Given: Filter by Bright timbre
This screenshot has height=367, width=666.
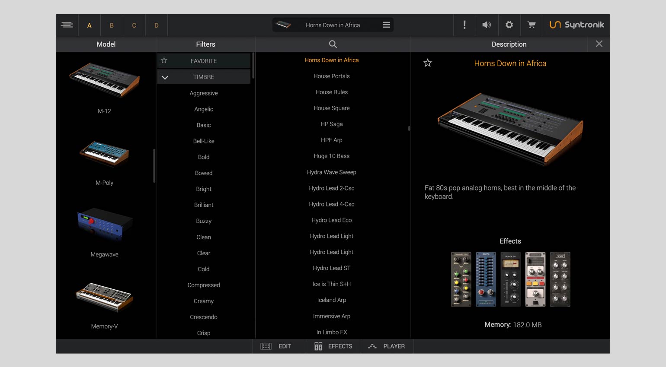Looking at the screenshot, I should [204, 189].
